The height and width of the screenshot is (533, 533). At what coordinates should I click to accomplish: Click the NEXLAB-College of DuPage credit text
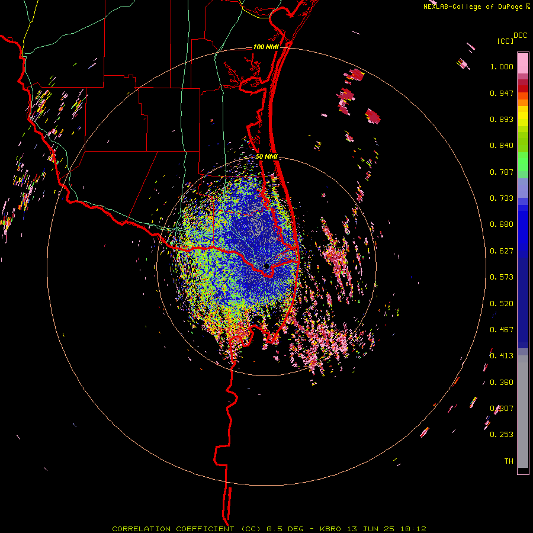pos(473,7)
